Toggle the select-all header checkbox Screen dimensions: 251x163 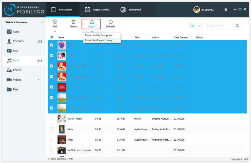(x=52, y=37)
